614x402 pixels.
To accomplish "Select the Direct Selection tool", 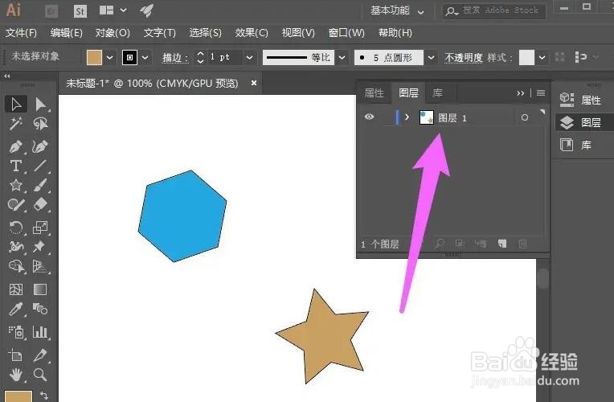I will (x=40, y=105).
